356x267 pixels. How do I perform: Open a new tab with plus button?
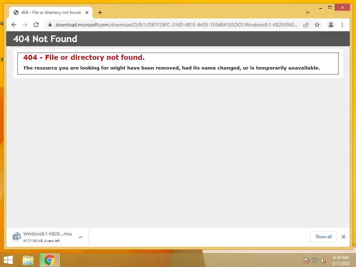(100, 13)
